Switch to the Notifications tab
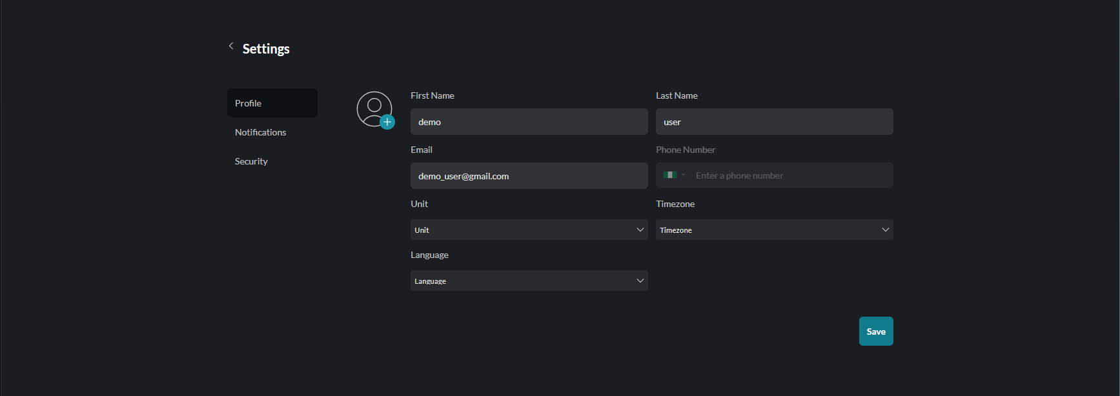Screen dimensions: 1120x396 pyautogui.click(x=261, y=132)
